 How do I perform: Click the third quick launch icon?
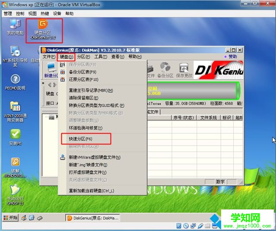(40, 218)
